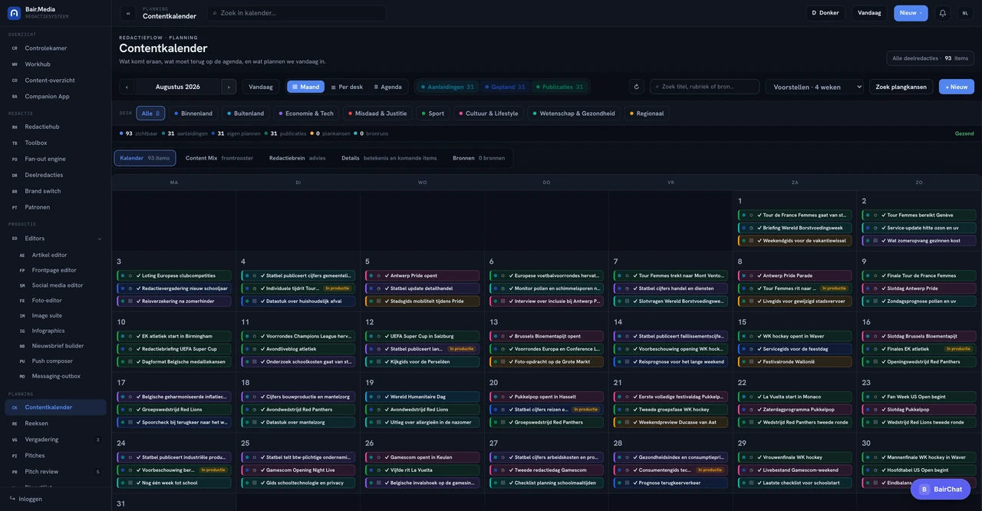Screen dimensions: 982x511
Task: Open Artikel editor in the sidebar
Action: point(60,255)
